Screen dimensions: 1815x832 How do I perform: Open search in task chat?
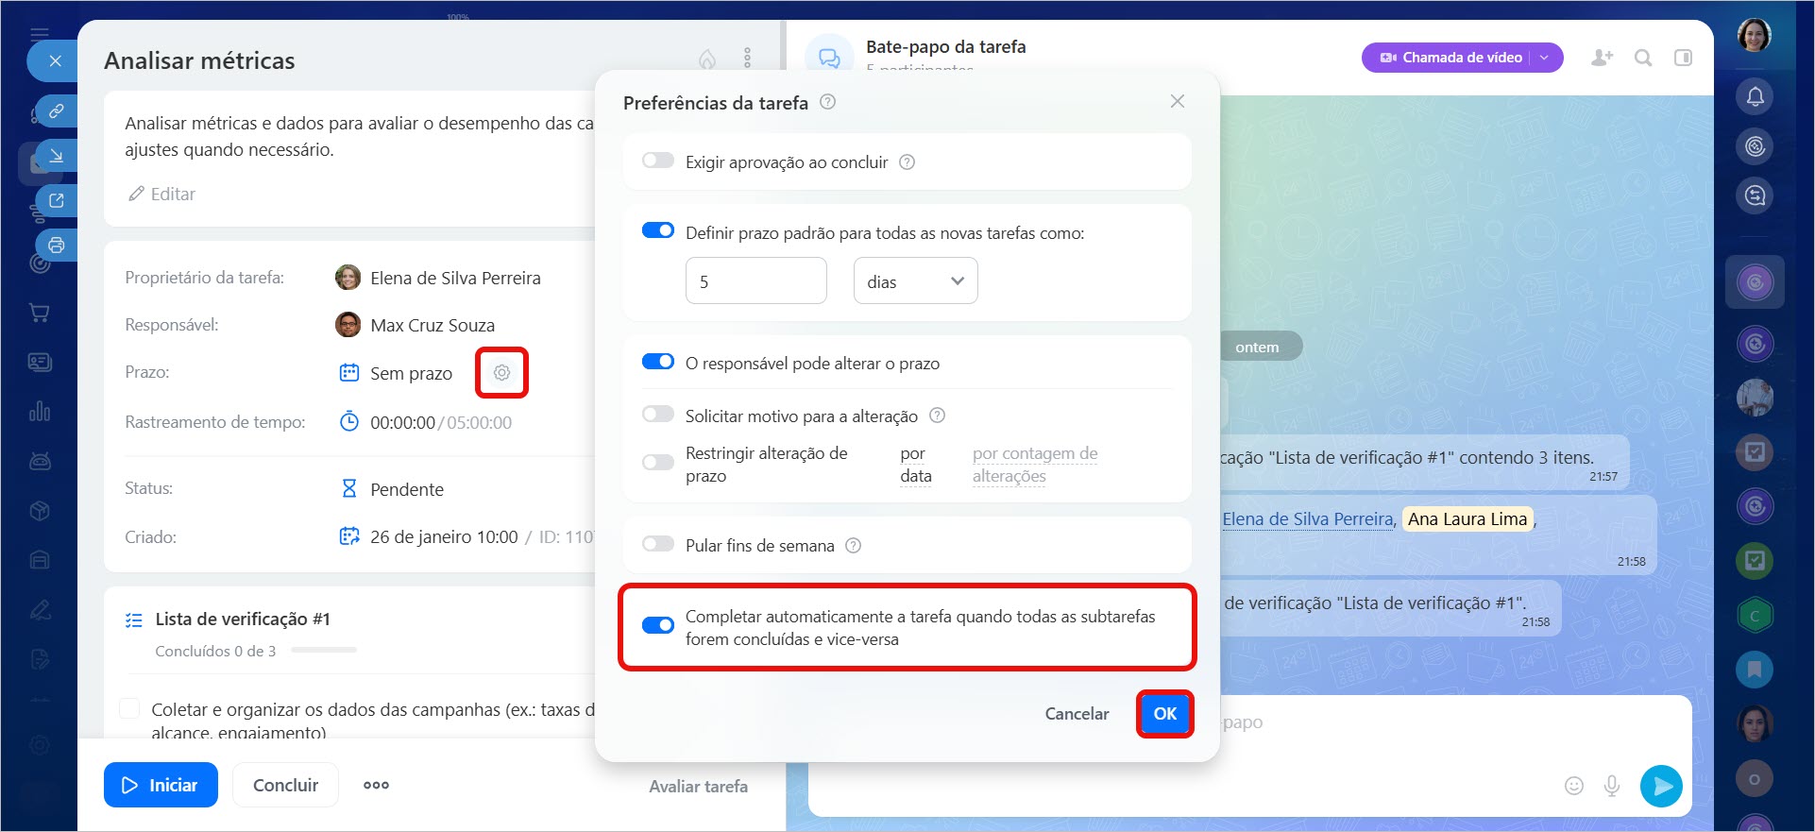point(1643,58)
